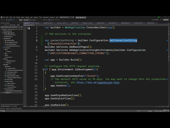Click the highlighted GetConnectionString text
Viewport: 170px width, 128px height.
coord(123,40)
